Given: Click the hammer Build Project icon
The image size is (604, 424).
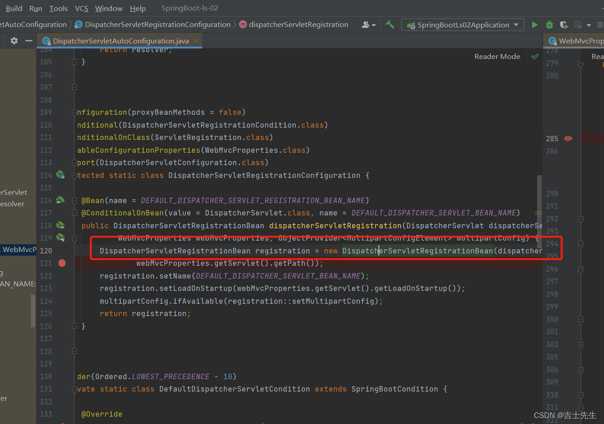Looking at the screenshot, I should pyautogui.click(x=390, y=25).
